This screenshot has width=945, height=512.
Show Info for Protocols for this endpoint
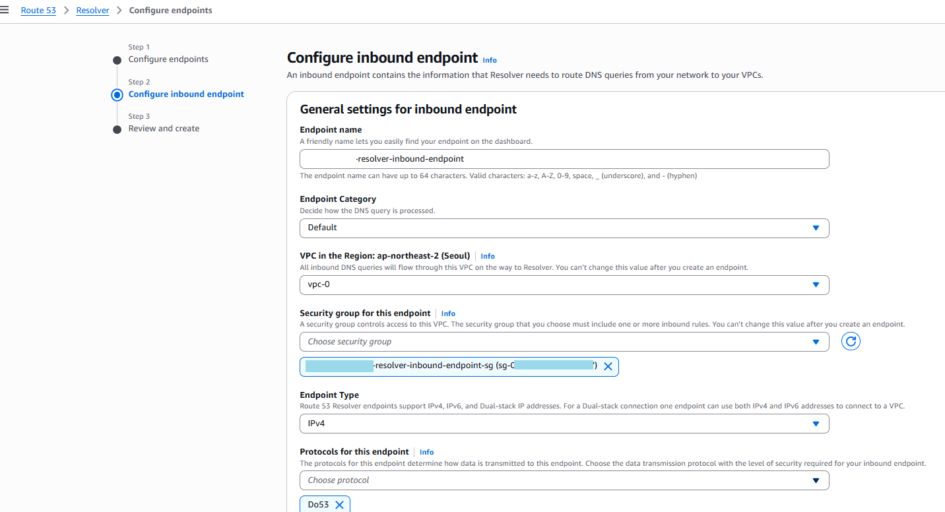pos(426,452)
